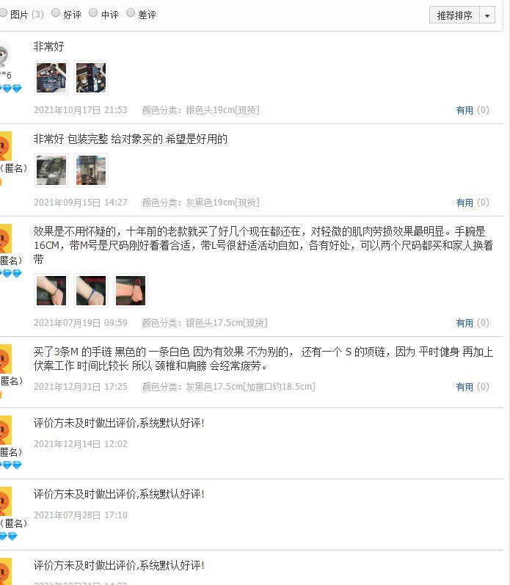Select the 好评 radio button filter
The width and height of the screenshot is (510, 585).
pyautogui.click(x=56, y=13)
